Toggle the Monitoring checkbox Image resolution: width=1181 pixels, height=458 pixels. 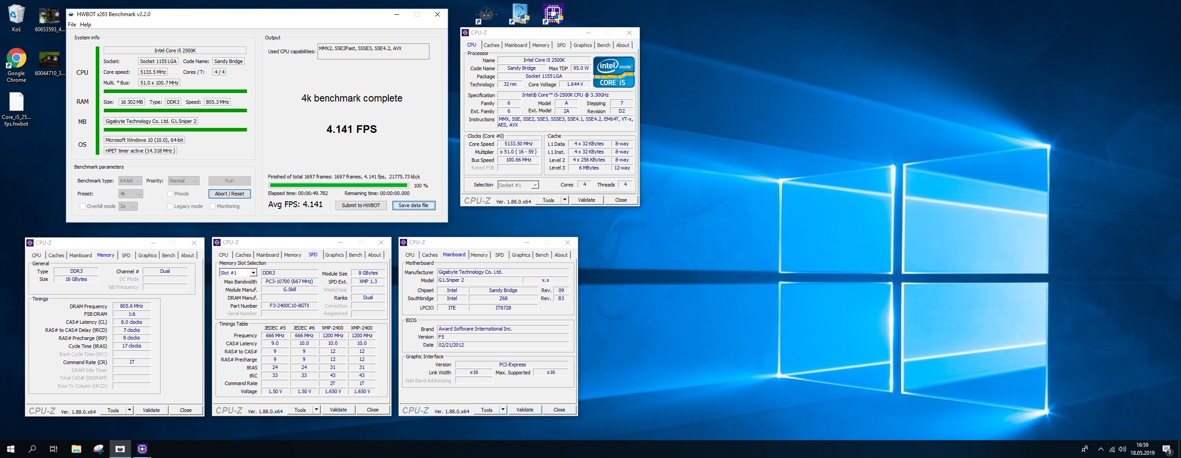tap(213, 206)
